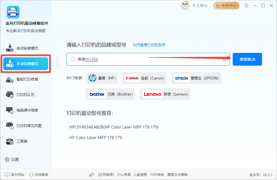Open C盘清理 recommended app
The image size is (277, 180).
140,175
